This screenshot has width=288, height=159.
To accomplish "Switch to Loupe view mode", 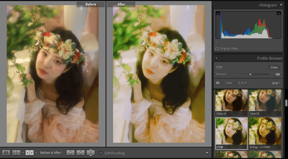I will [6, 153].
